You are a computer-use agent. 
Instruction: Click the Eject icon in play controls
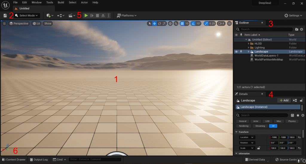coord(103,16)
